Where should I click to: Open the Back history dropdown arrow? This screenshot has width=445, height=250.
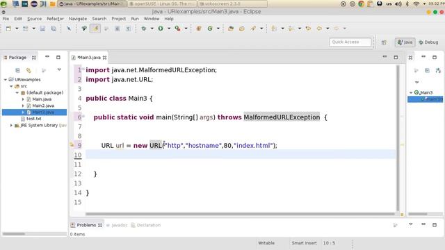click(327, 28)
